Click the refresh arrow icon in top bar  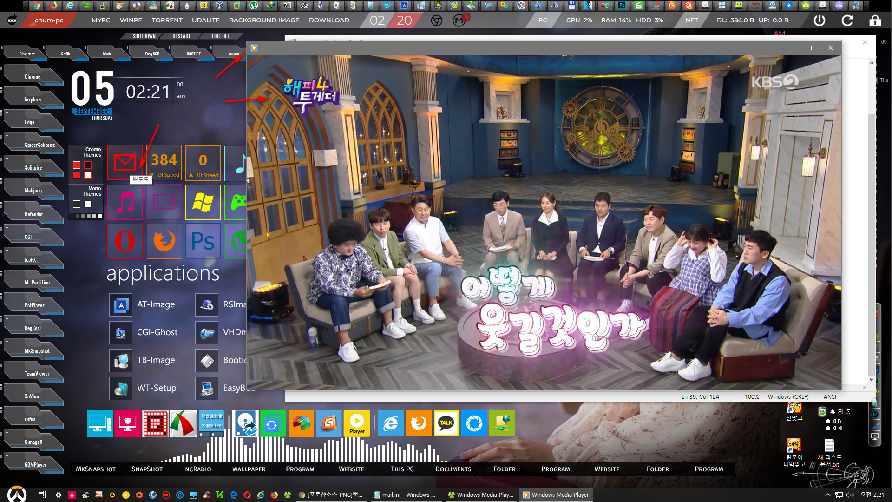coord(847,20)
